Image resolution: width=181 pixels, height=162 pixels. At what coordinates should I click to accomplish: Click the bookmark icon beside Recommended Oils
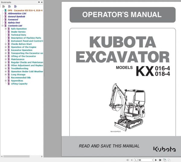[x=9, y=78]
